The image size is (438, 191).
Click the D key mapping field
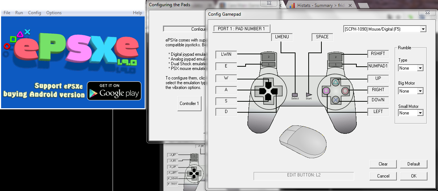point(226,112)
